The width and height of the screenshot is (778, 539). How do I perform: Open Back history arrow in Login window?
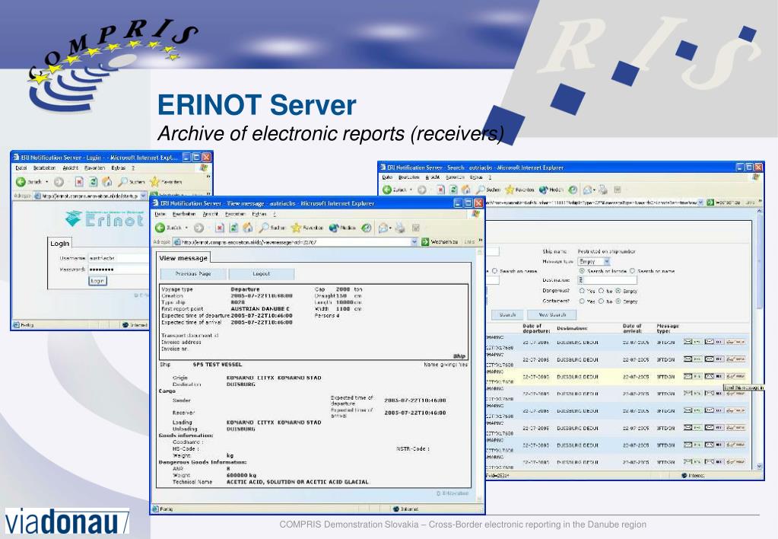pyautogui.click(x=46, y=182)
